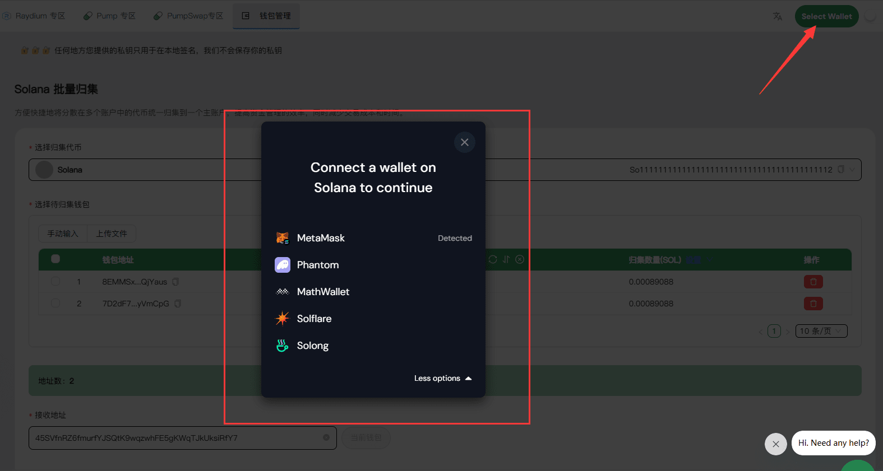The height and width of the screenshot is (471, 883).
Task: Choose Solong wallet option
Action: [373, 346]
